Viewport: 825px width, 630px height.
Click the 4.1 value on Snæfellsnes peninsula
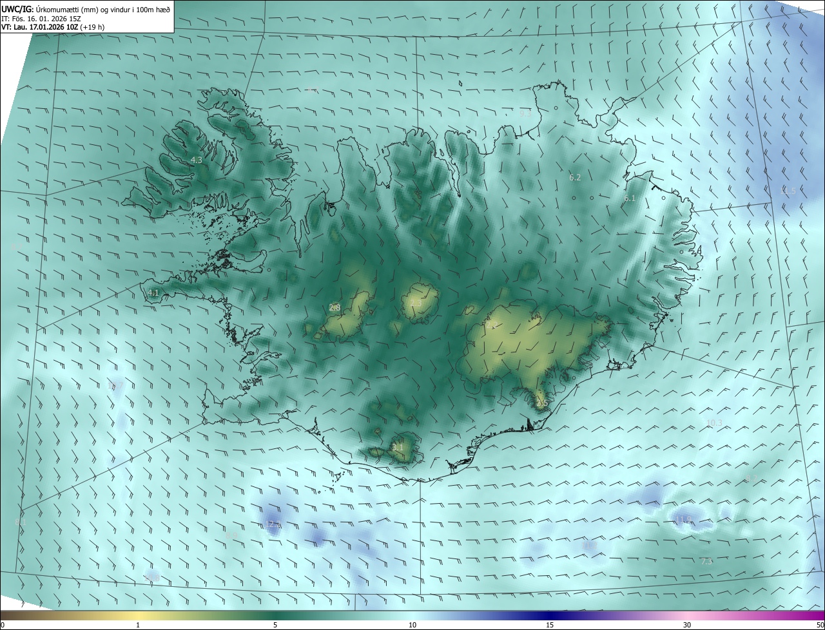[x=153, y=292]
